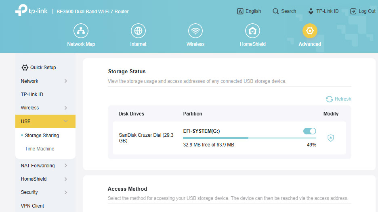Click the tp-link logo
Screen dimensions: 378x212
(x=31, y=11)
